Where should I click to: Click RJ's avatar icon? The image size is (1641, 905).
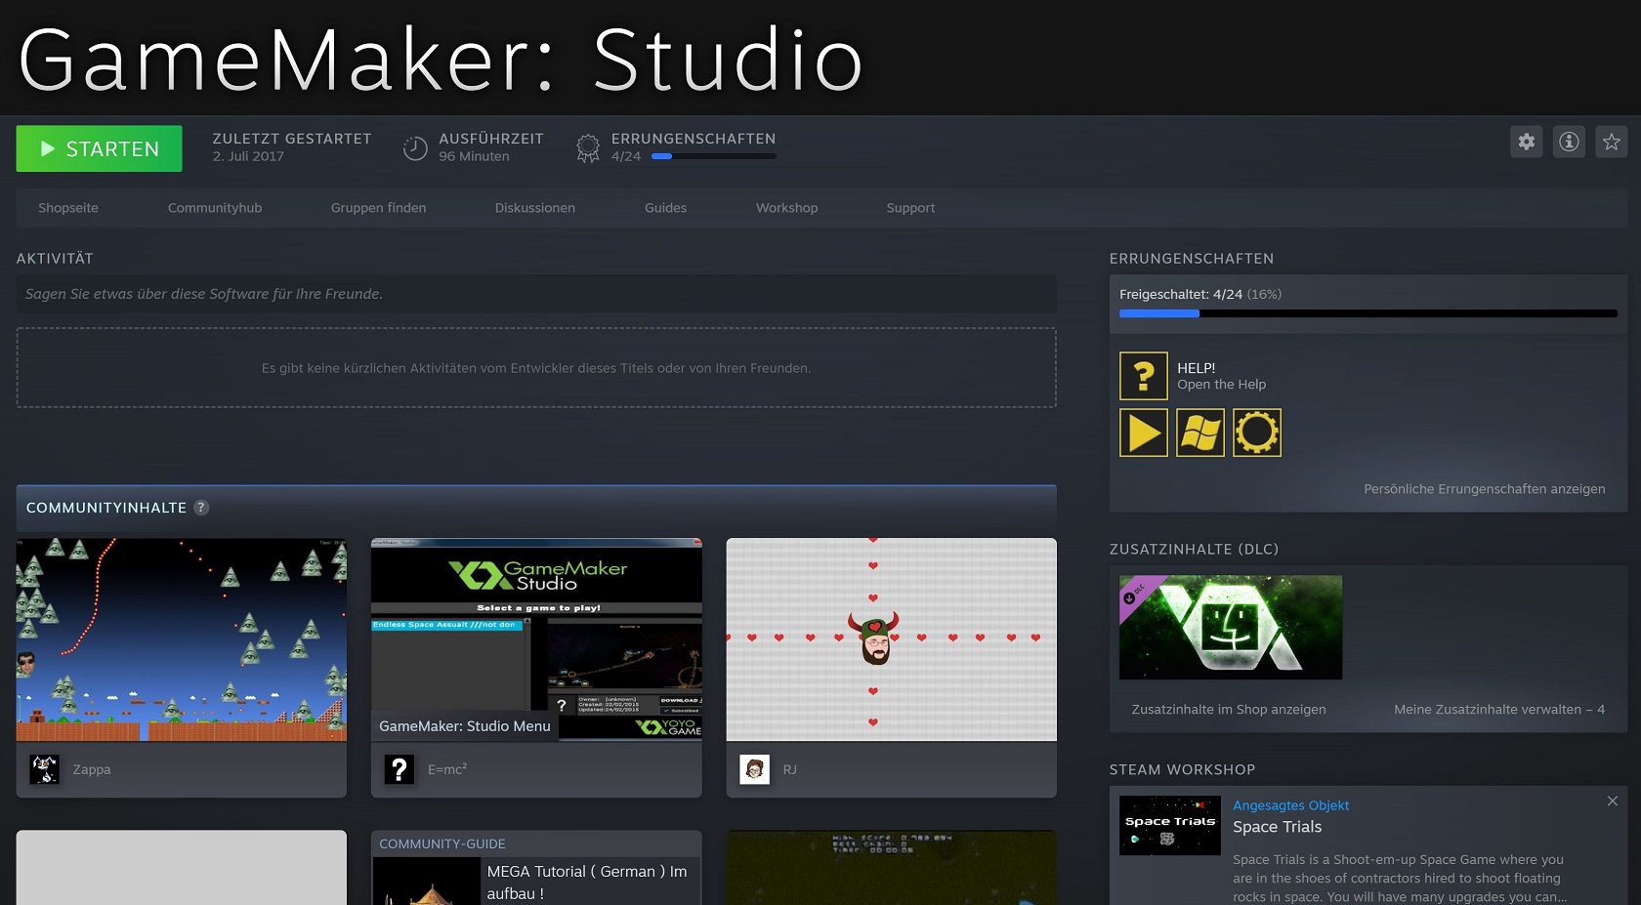(754, 769)
